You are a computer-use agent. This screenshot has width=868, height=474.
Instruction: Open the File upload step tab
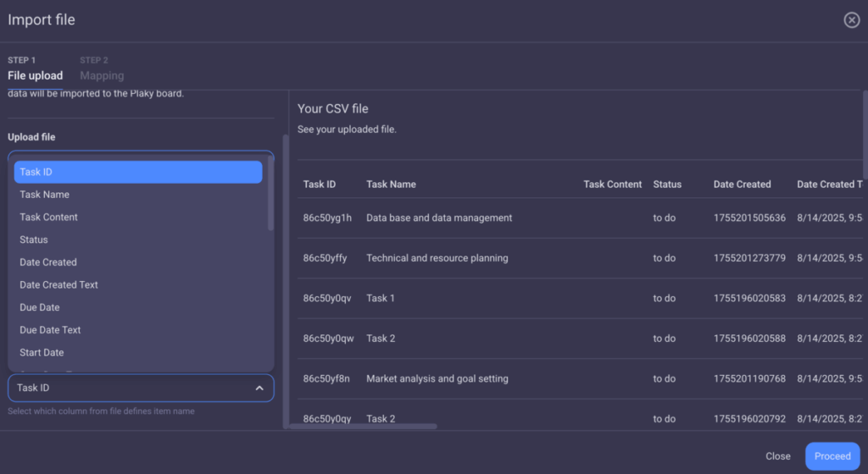pos(35,69)
